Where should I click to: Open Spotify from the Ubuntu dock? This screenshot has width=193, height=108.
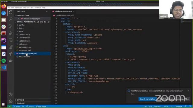pos(4,61)
